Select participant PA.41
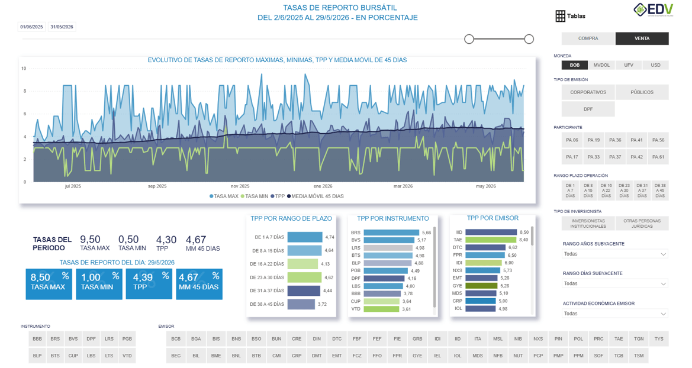 (637, 140)
